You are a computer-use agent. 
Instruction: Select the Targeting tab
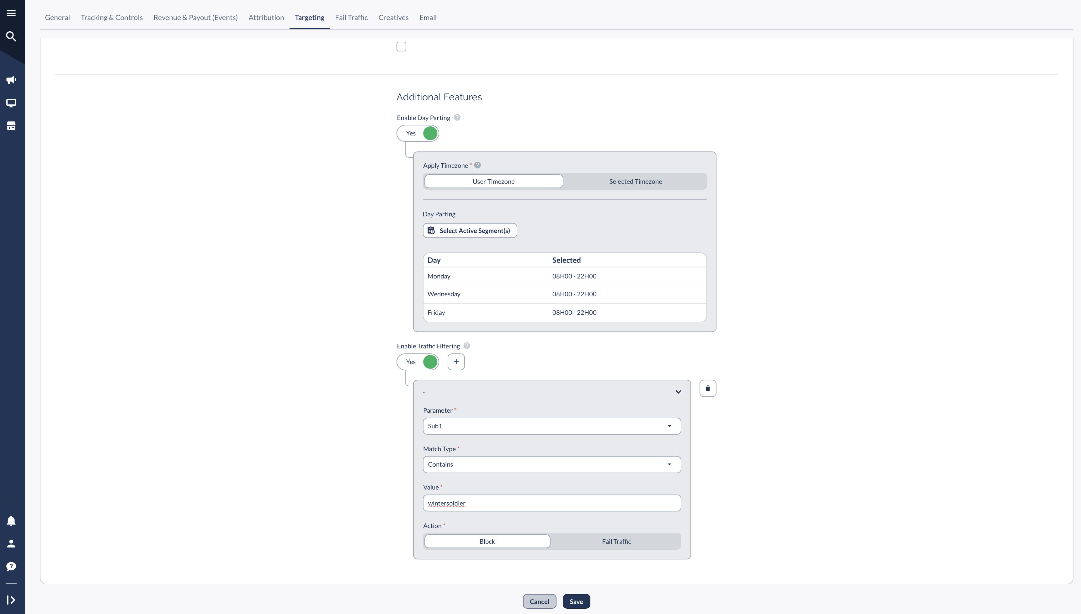click(310, 17)
